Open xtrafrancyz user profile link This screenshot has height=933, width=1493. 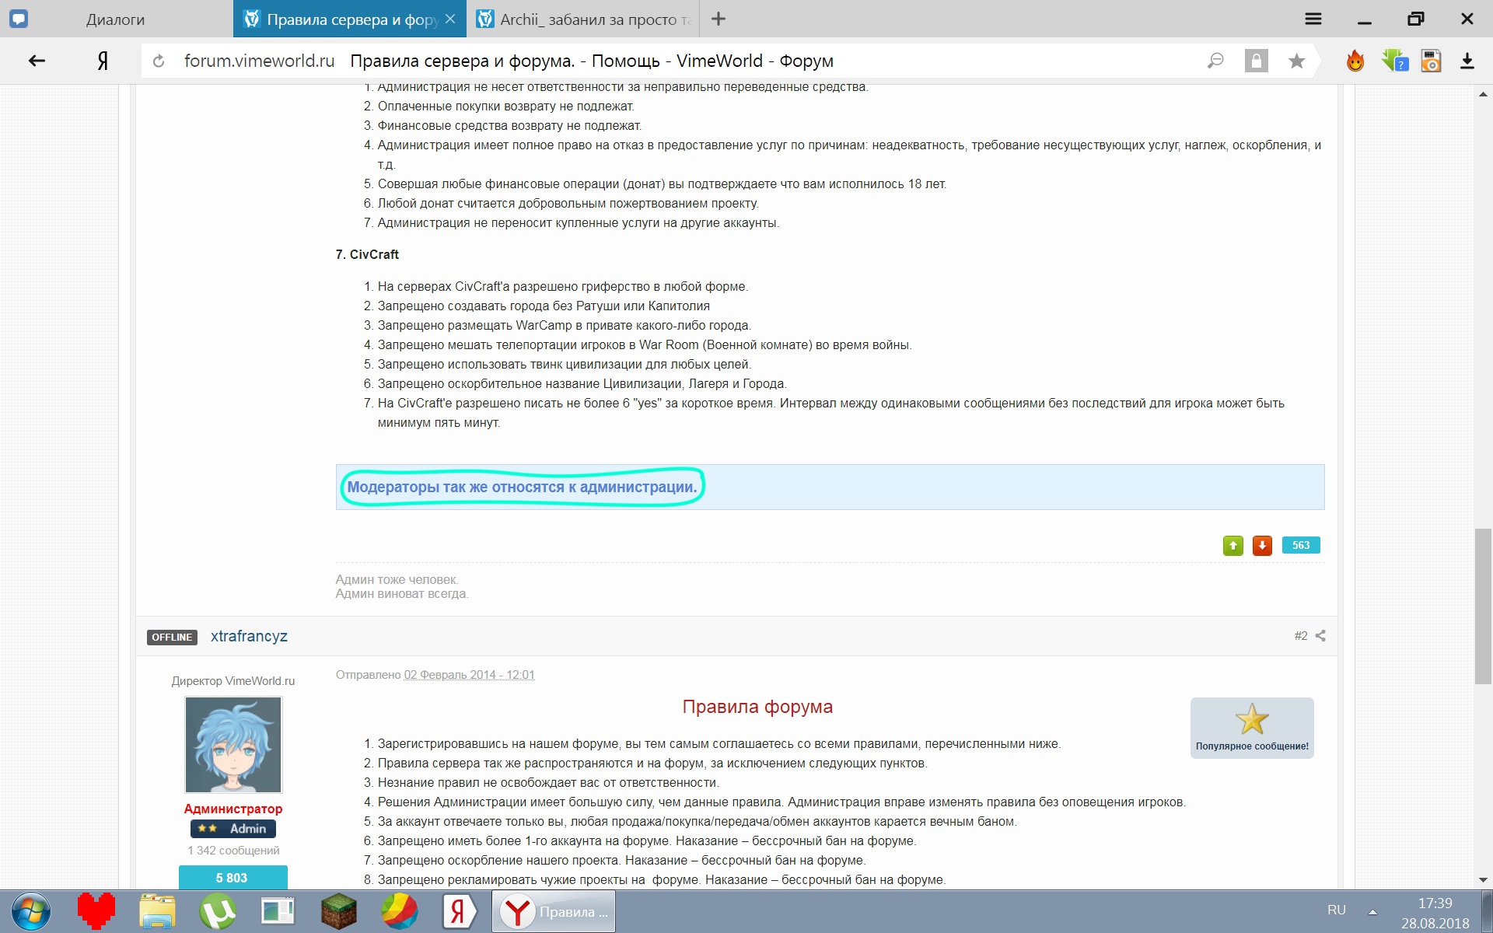(x=249, y=636)
